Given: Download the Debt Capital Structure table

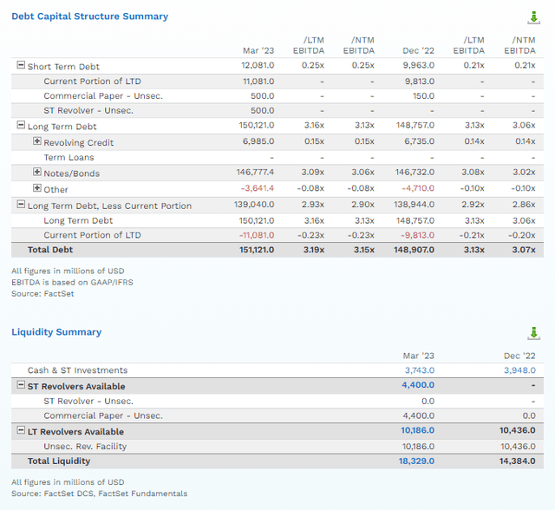Looking at the screenshot, I should click(x=533, y=17).
